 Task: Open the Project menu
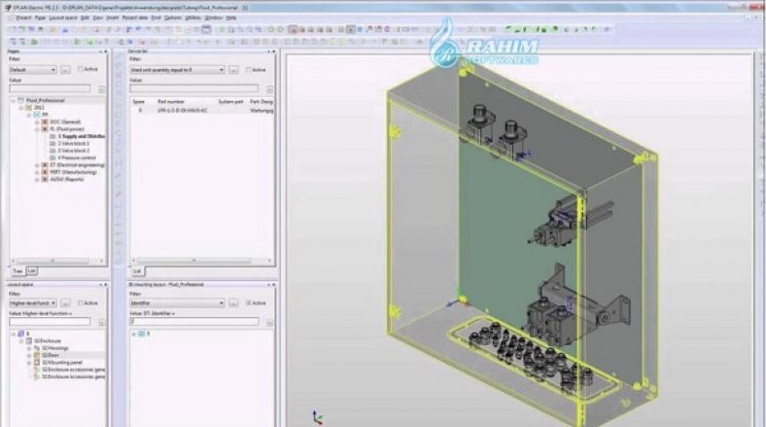pyautogui.click(x=23, y=18)
